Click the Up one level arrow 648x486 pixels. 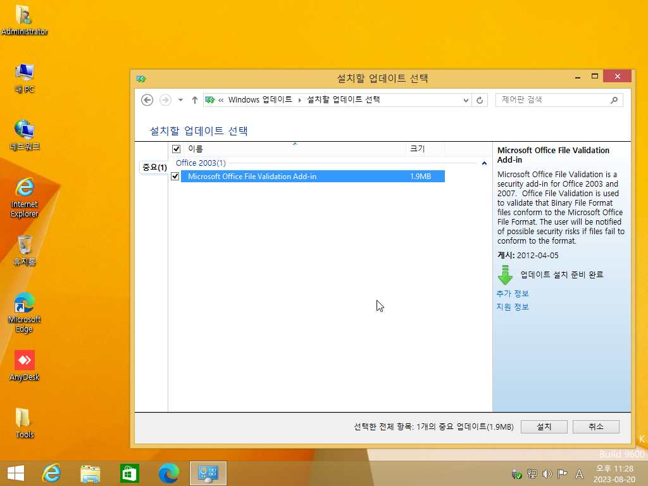(x=195, y=100)
